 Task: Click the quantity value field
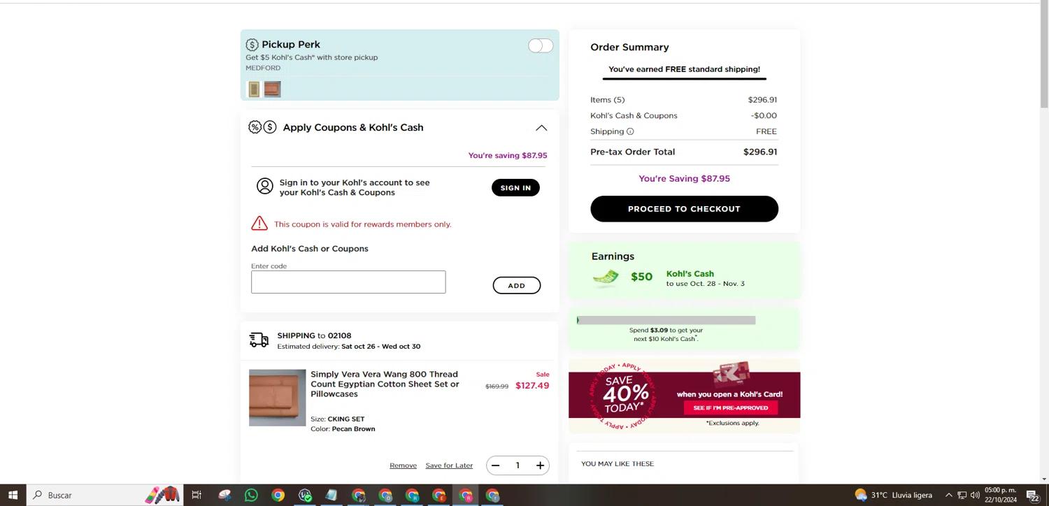(518, 465)
